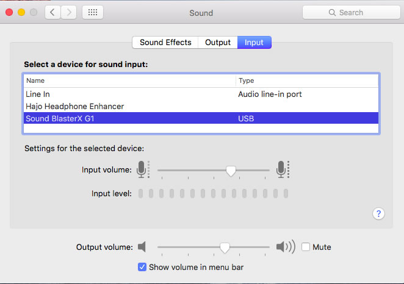Select the Input tab

(x=254, y=43)
